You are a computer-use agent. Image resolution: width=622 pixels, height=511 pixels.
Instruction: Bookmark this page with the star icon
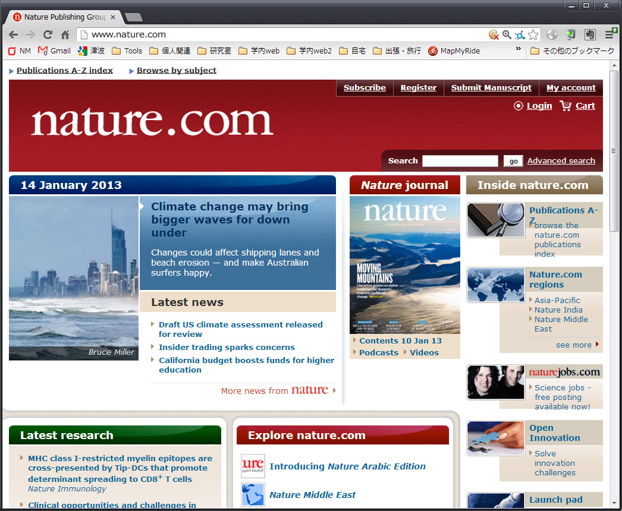coord(533,35)
